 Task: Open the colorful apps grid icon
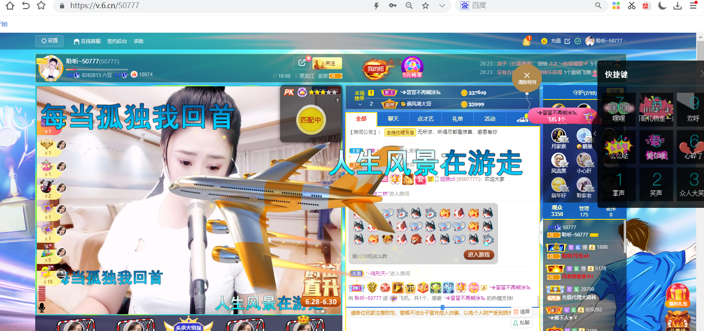[x=616, y=6]
